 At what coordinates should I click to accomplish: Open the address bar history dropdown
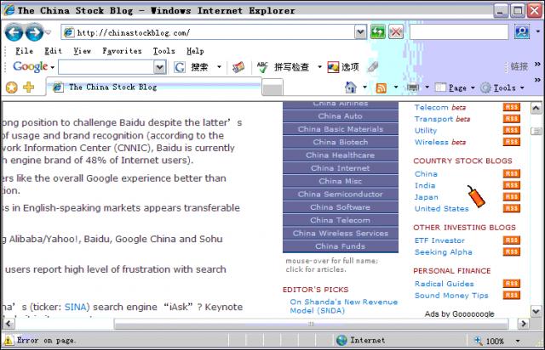[x=360, y=32]
